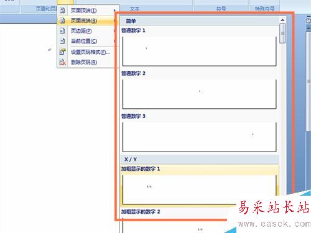
Task: Click the 文本 ribbon group label
Action: [x=134, y=9]
